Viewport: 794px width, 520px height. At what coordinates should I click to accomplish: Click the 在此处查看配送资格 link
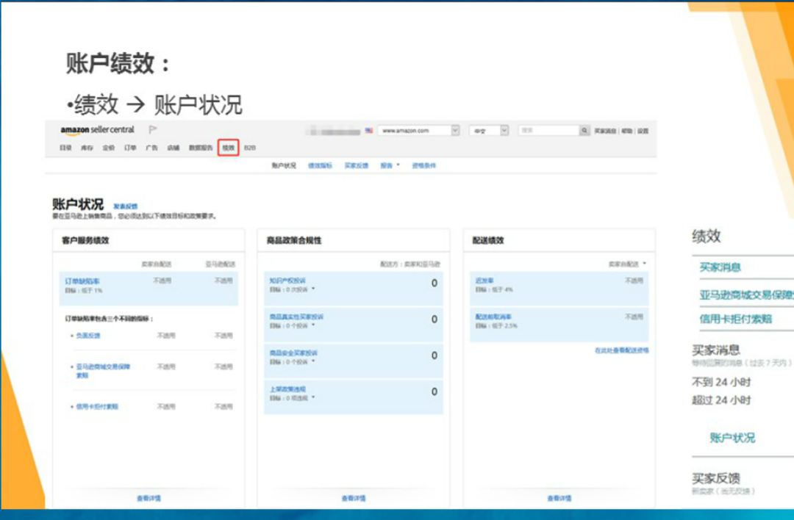click(x=622, y=350)
